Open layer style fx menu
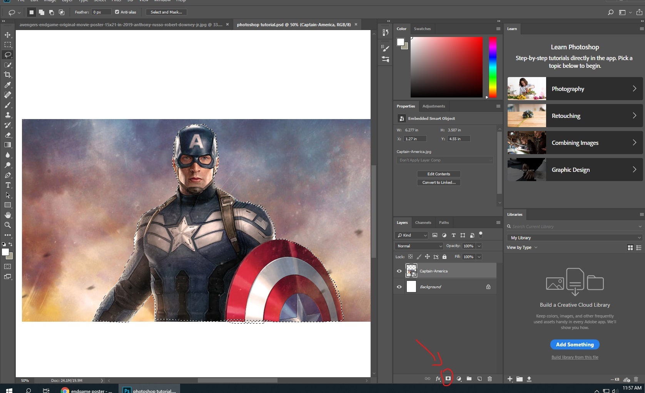 point(438,379)
